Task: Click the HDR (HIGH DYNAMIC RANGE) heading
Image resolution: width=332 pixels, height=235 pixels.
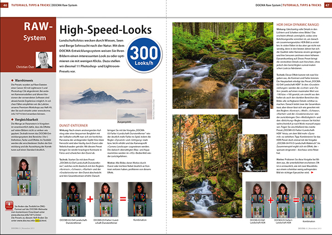Action: pyautogui.click(x=298, y=24)
